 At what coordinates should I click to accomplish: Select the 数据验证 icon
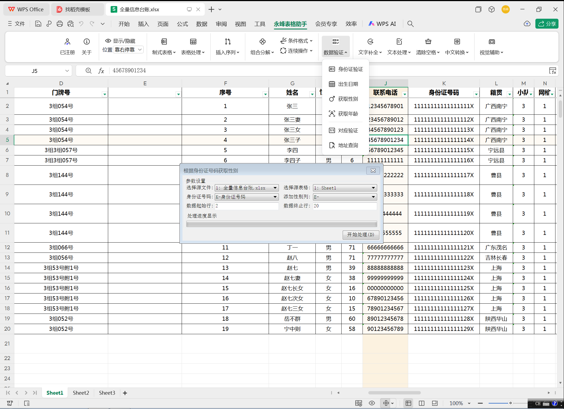336,42
